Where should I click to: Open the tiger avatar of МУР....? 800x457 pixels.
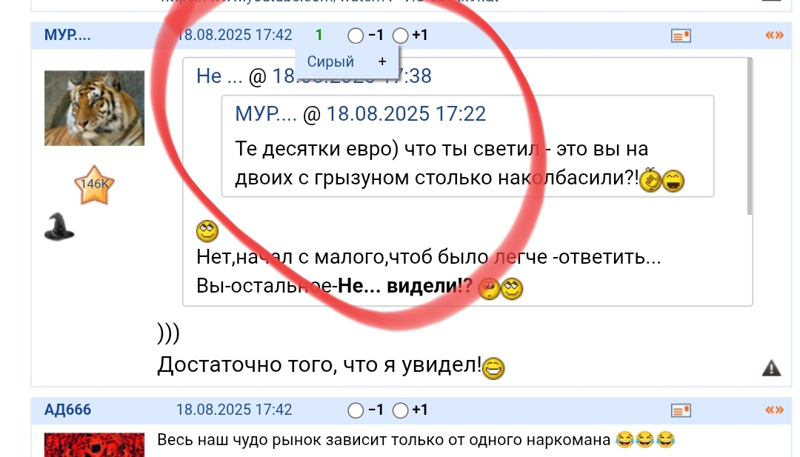[x=94, y=108]
